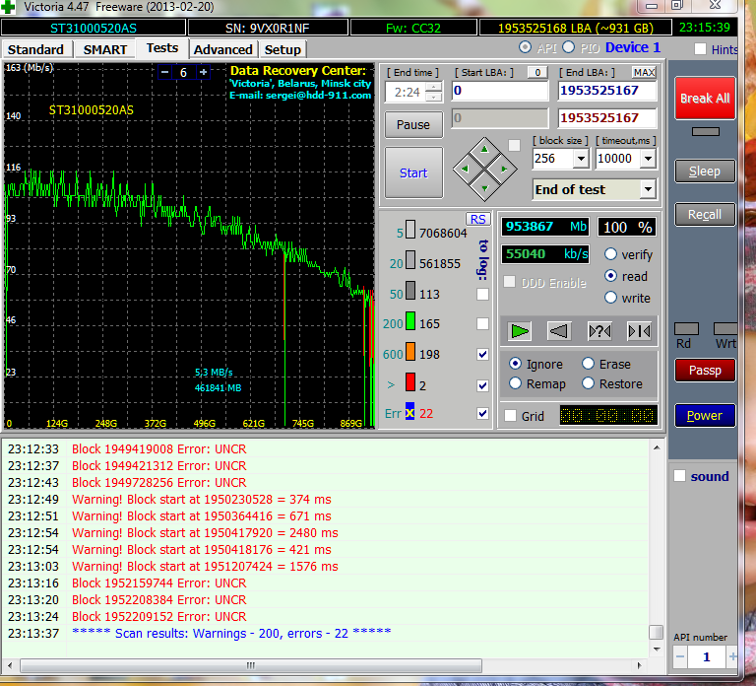Click the right arrow on the navigation diamond
Viewport: 756px width, 686px height.
coord(503,170)
